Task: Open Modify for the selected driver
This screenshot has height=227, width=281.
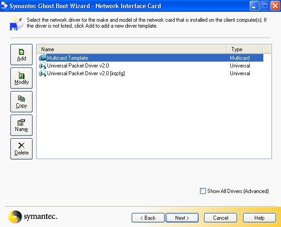Action: [x=21, y=78]
